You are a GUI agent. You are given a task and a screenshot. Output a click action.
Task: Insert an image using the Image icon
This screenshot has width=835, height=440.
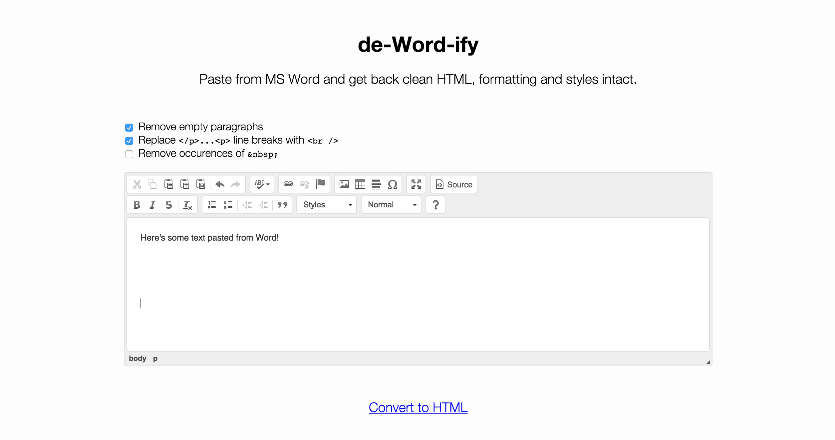[x=344, y=184]
